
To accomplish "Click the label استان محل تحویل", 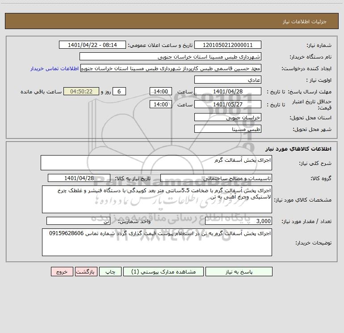I will pos(310,118).
